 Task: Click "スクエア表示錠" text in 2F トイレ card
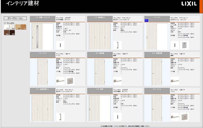[x=183, y=108]
